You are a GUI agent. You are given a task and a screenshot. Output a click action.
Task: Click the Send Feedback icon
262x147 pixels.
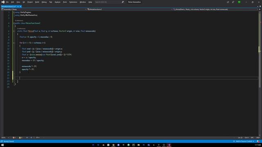[233, 2]
